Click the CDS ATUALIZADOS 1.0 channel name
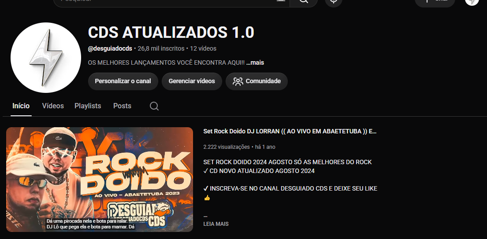Viewport: 487px width, 239px height. [171, 33]
